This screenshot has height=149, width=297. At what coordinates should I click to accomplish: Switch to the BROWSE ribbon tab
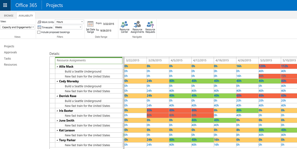(x=9, y=16)
